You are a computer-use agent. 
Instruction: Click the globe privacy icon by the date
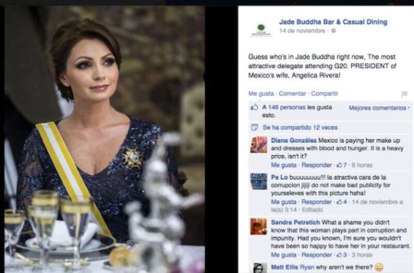click(x=333, y=31)
